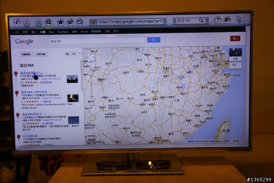Click the 台灣 label on map

[226, 131]
